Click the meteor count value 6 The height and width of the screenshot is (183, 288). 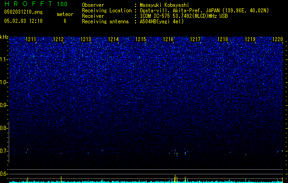point(65,21)
